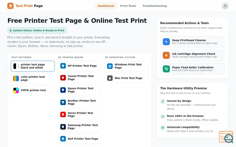Open HP Printer Test Page
Screen dimensions: 236x147
[x=80, y=66]
